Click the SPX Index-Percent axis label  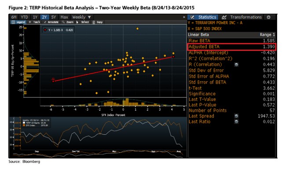tap(113, 115)
